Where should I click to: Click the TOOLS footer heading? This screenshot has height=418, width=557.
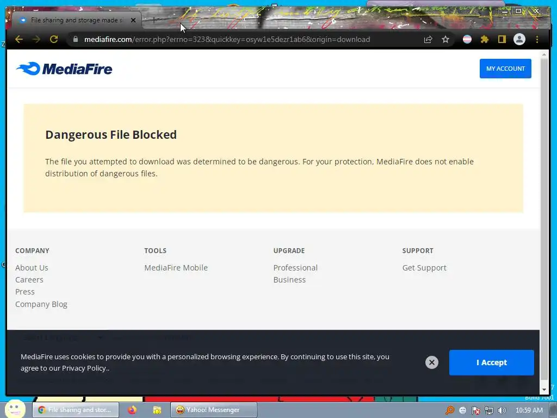coord(155,250)
